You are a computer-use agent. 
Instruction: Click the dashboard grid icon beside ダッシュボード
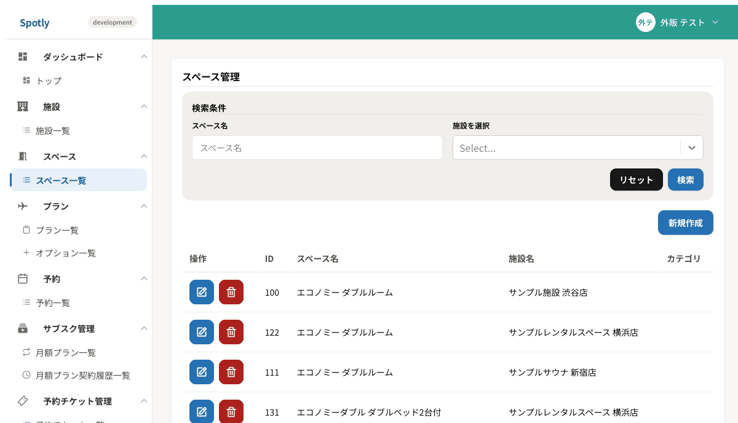[23, 57]
